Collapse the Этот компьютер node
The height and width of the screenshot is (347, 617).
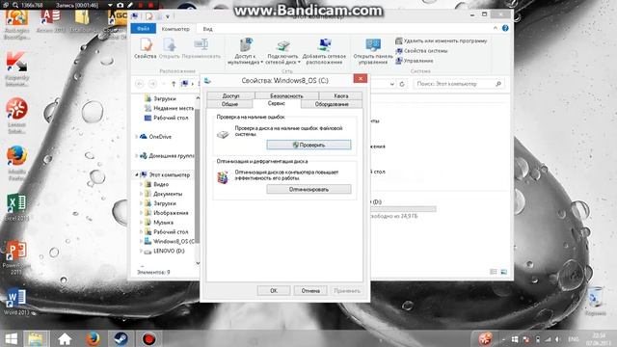point(137,174)
